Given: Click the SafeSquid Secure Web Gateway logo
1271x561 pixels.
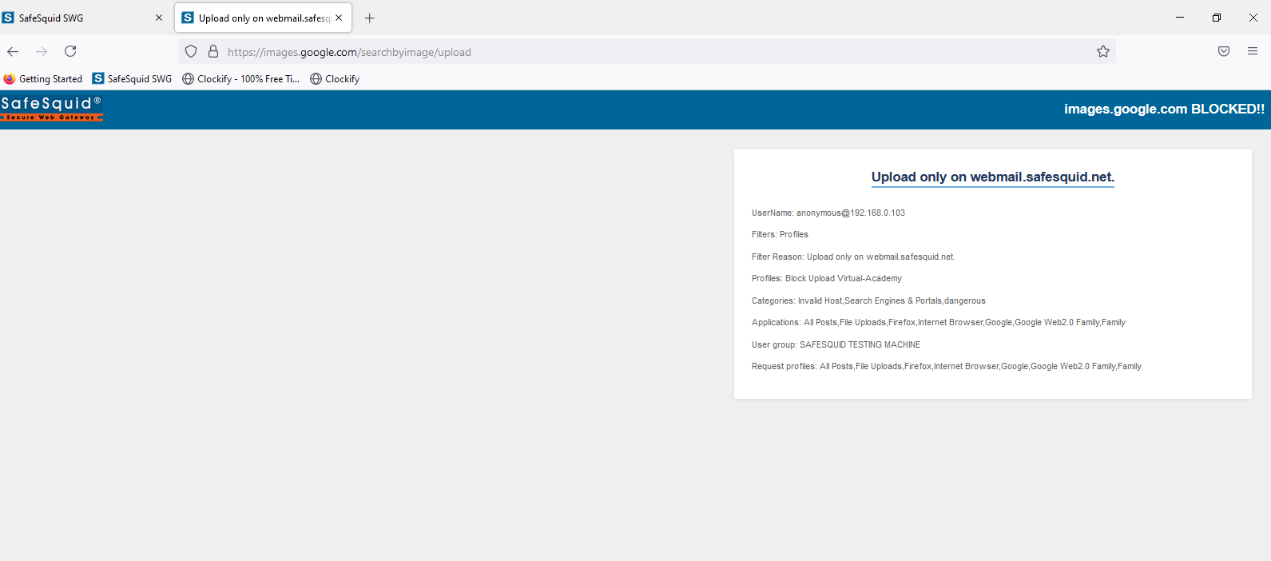Looking at the screenshot, I should (x=52, y=108).
